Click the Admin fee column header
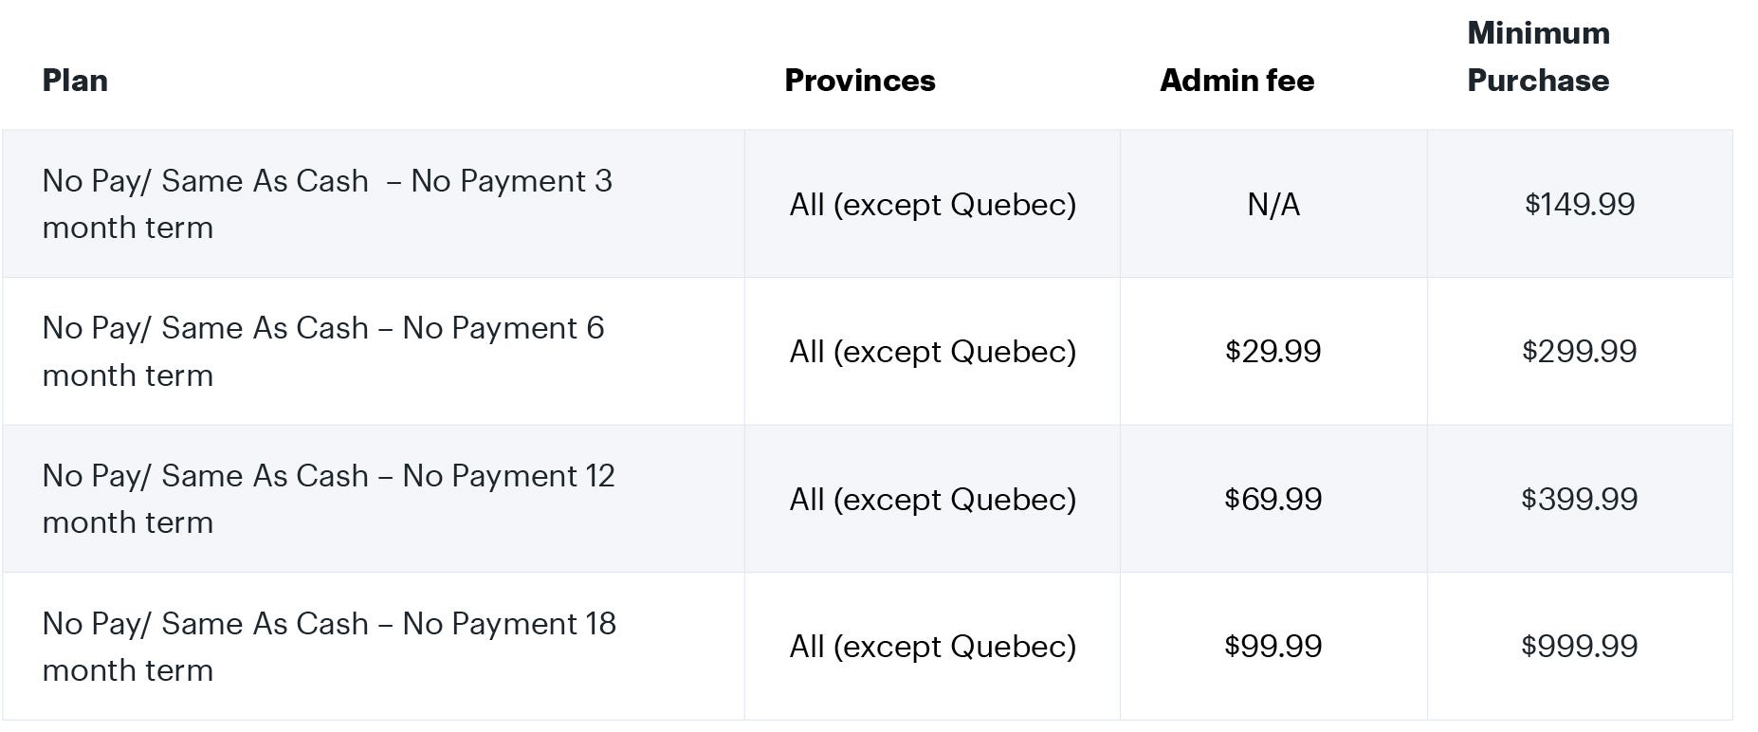 click(x=1236, y=81)
